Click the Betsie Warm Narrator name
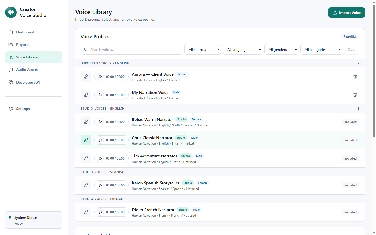The width and height of the screenshot is (376, 235). pyautogui.click(x=152, y=119)
